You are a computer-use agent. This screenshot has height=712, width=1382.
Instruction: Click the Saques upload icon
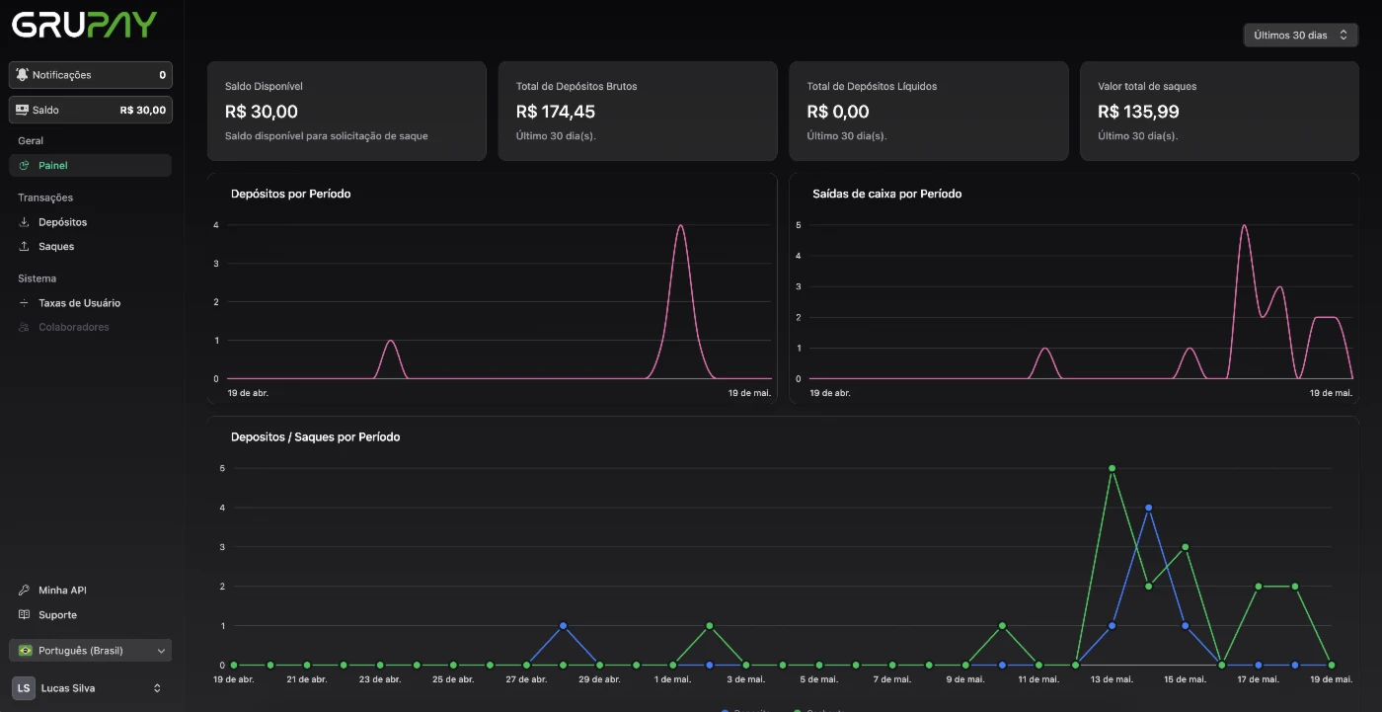tap(25, 247)
